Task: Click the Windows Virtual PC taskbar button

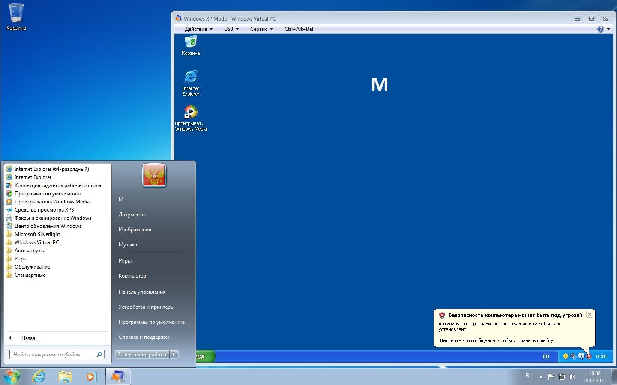Action: (118, 377)
